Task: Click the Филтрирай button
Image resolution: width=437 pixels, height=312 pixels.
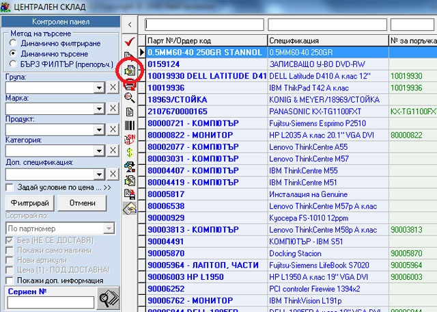Action: coord(30,203)
